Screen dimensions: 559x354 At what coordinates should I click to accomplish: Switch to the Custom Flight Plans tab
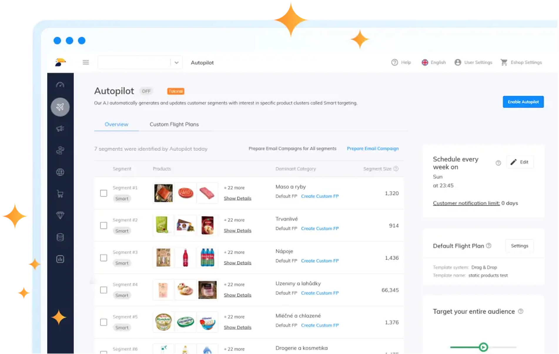(174, 124)
